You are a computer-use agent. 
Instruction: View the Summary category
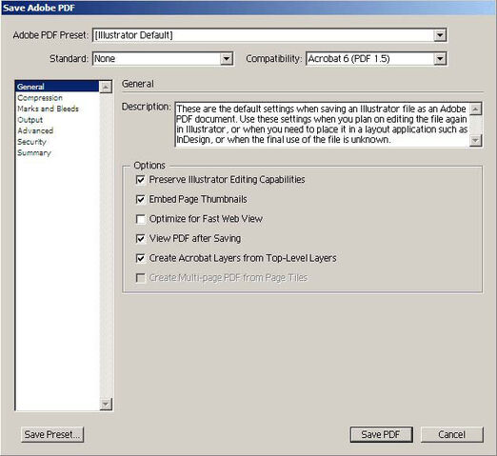[34, 152]
